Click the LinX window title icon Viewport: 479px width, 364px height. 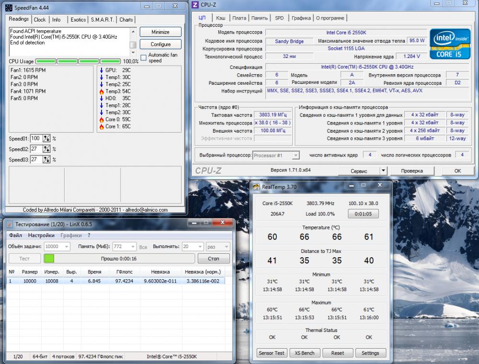[x=10, y=224]
